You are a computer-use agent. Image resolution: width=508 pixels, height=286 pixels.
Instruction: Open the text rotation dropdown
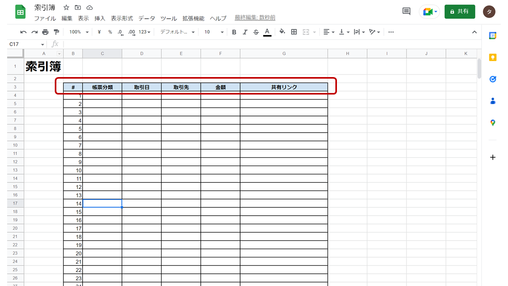[x=375, y=32]
